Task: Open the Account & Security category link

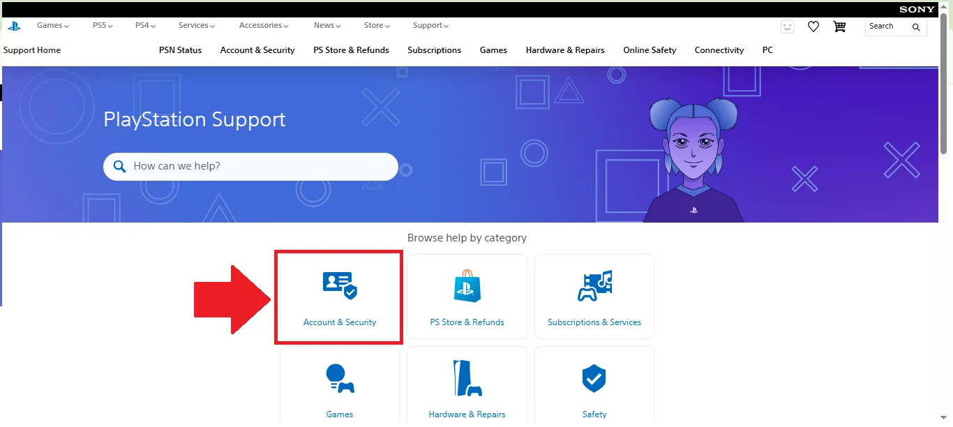Action: click(340, 322)
